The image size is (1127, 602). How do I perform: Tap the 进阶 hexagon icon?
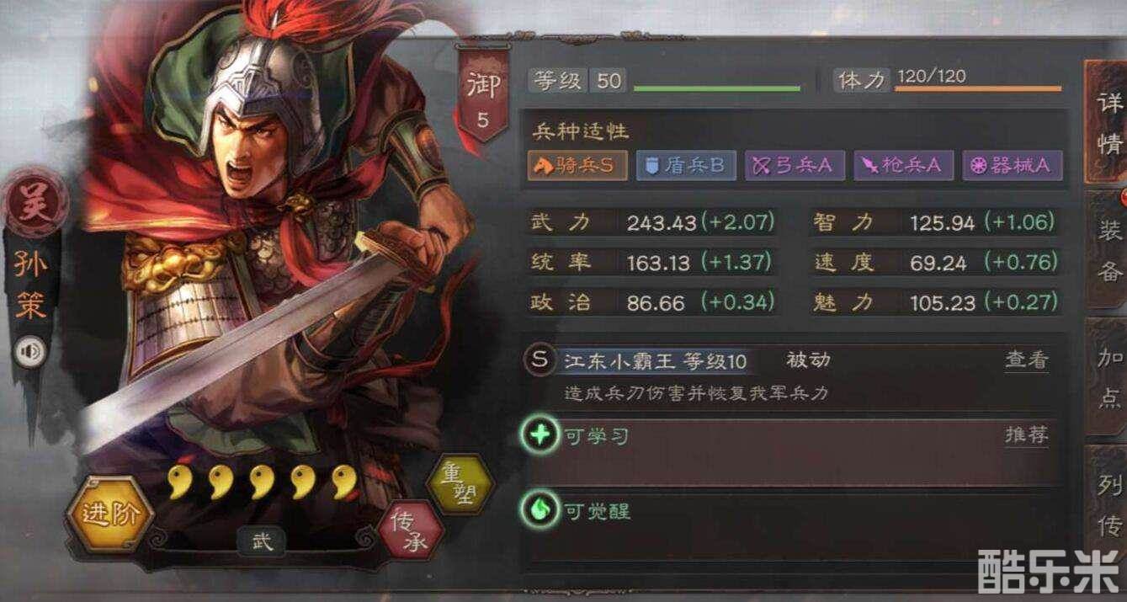pos(111,514)
